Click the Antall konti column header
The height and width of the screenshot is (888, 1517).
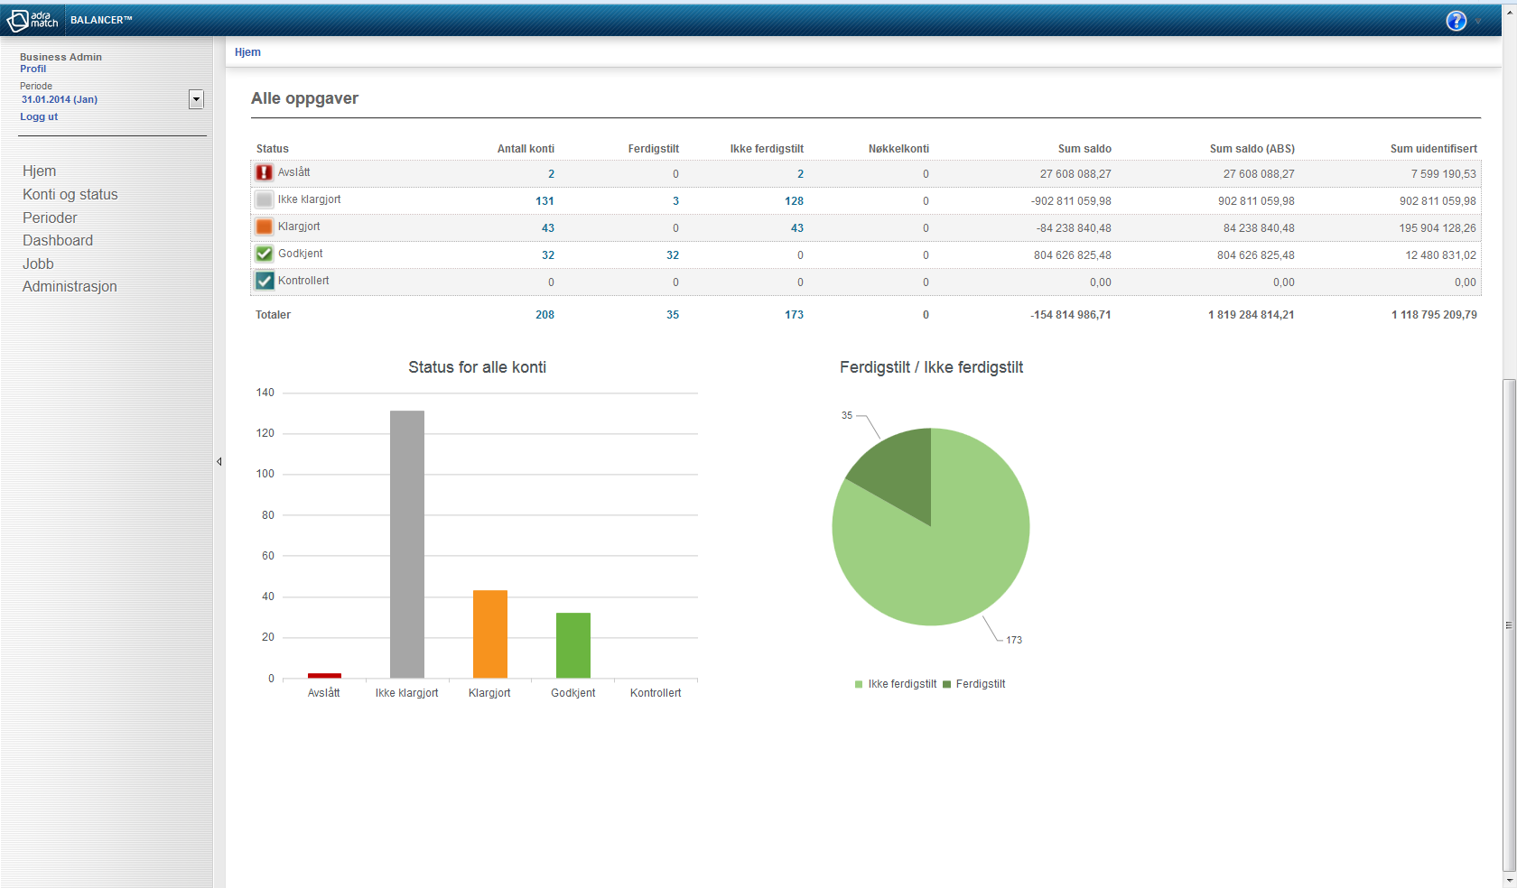526,149
